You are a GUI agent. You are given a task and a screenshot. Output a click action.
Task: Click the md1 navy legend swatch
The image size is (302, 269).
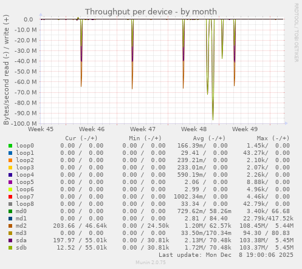(10, 219)
